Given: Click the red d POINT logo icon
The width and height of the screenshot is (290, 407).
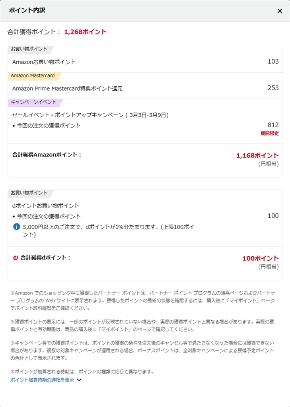Looking at the screenshot, I should [16, 258].
